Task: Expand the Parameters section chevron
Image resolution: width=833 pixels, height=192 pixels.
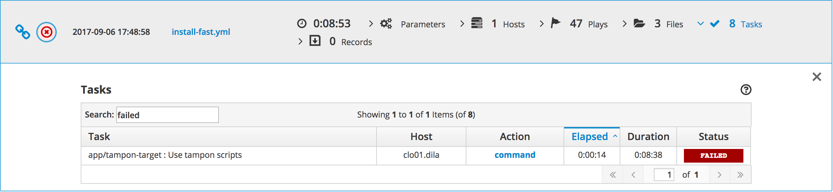Action: click(x=371, y=24)
